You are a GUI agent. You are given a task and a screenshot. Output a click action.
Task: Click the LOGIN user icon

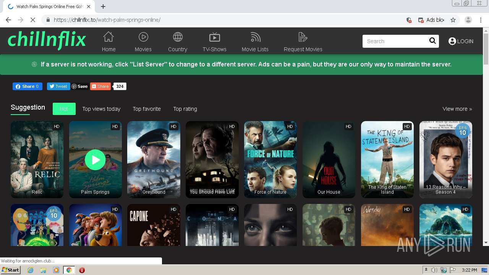pos(452,41)
